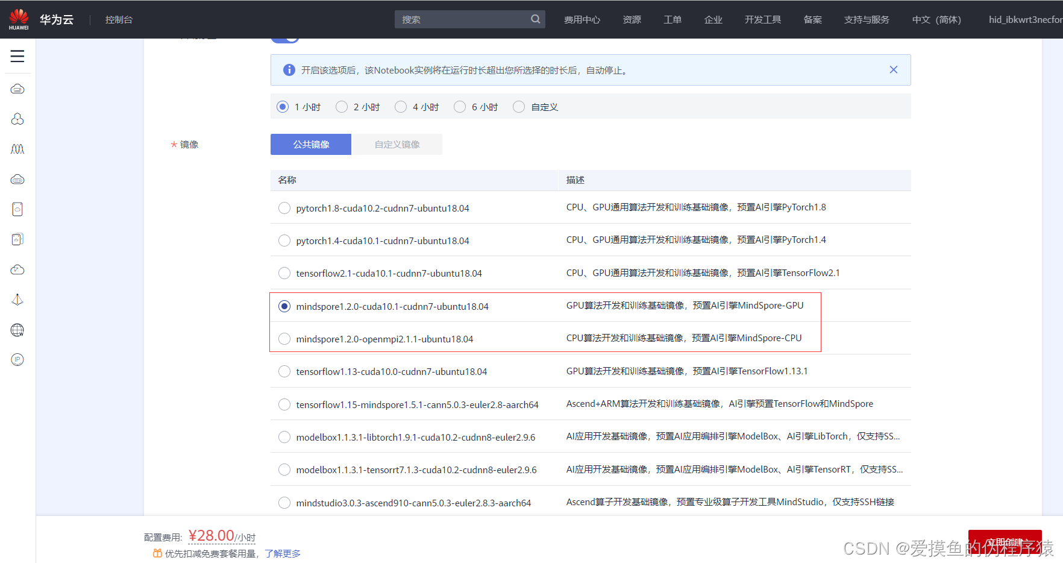Select the 4 小时 duration option
1063x563 pixels.
(401, 107)
